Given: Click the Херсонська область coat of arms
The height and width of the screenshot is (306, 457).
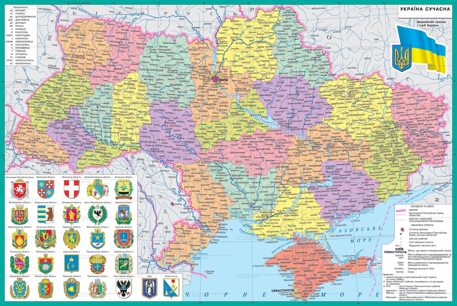Looking at the screenshot, I should point(19,289).
